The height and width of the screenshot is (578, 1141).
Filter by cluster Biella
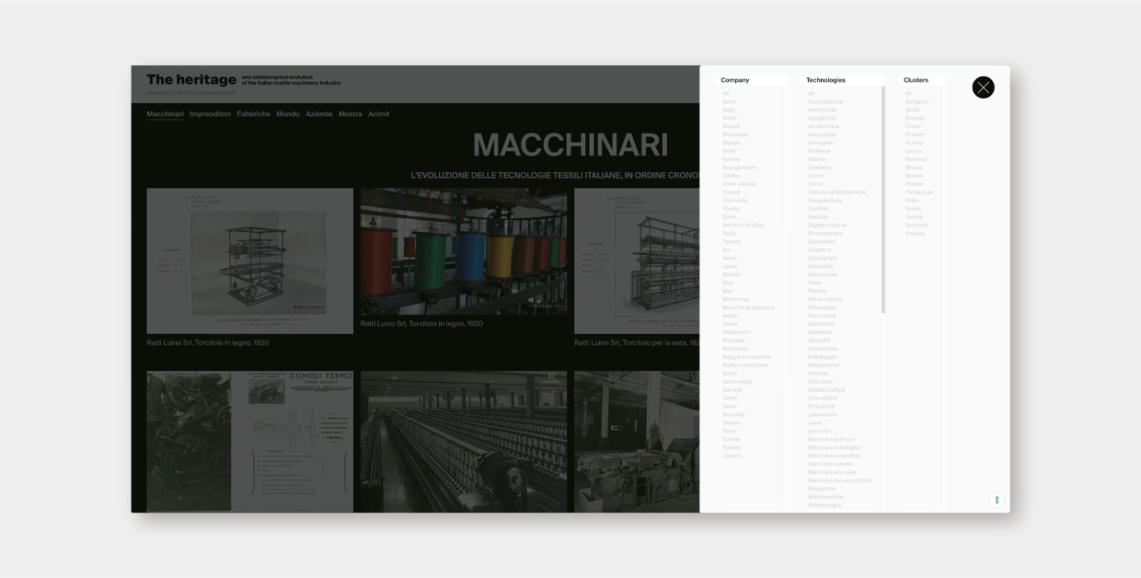912,110
